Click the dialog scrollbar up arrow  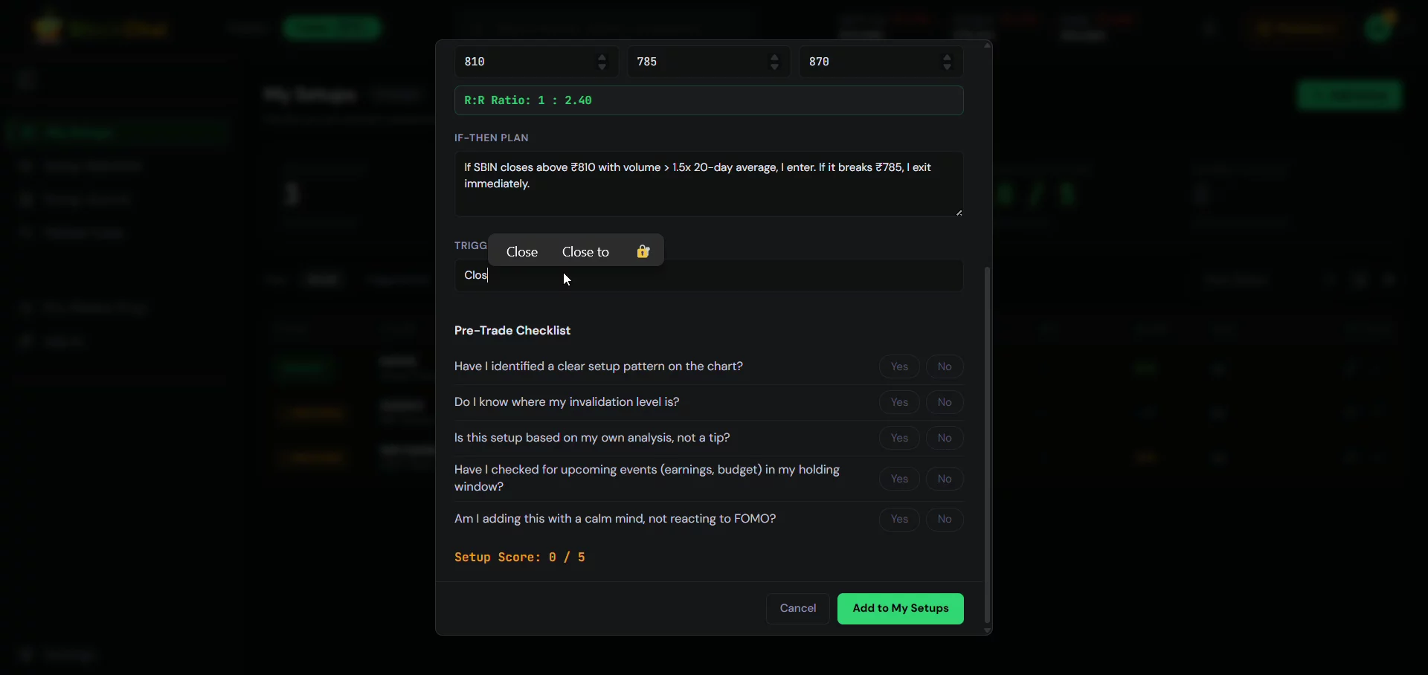[x=988, y=45]
